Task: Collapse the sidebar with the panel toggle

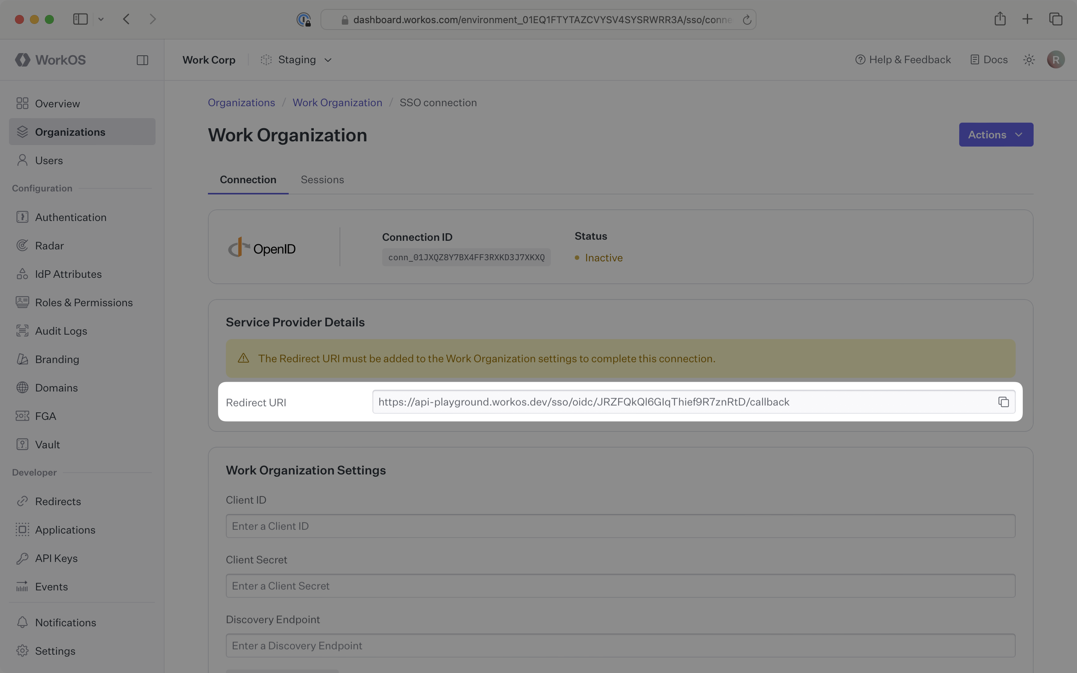Action: click(142, 60)
